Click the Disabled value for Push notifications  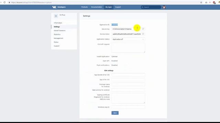point(114,65)
